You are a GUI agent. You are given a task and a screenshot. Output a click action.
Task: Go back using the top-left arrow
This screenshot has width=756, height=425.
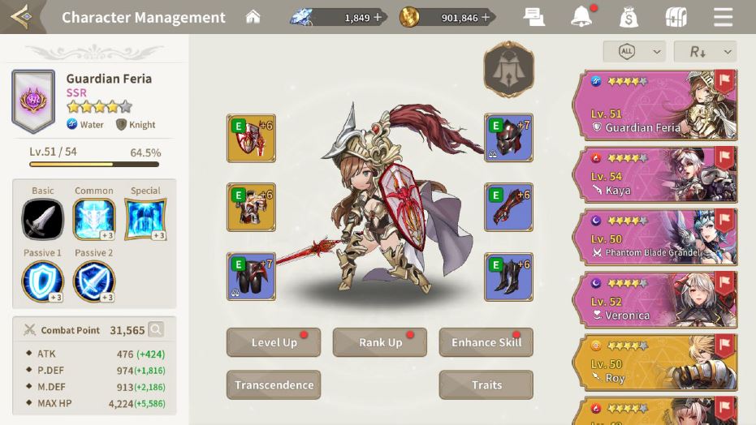tap(22, 16)
